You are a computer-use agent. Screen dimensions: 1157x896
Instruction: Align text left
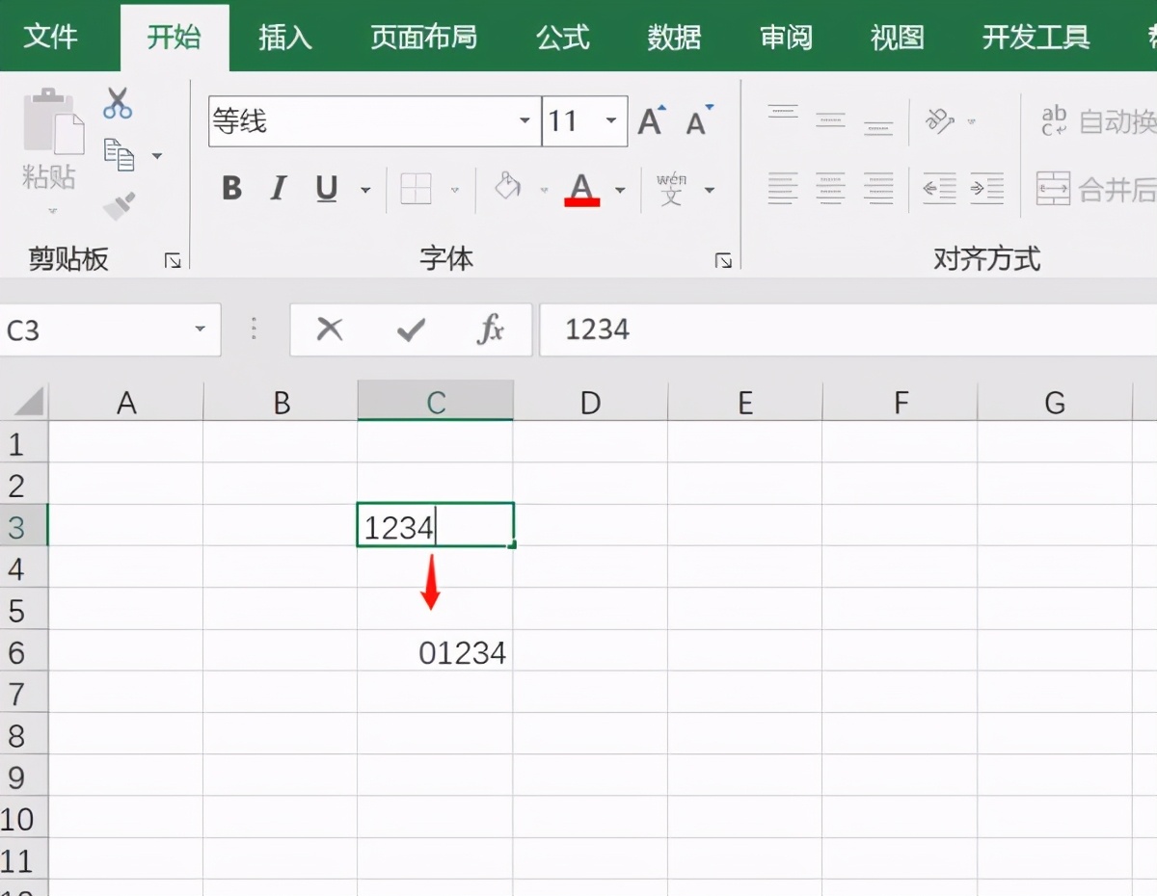point(783,188)
